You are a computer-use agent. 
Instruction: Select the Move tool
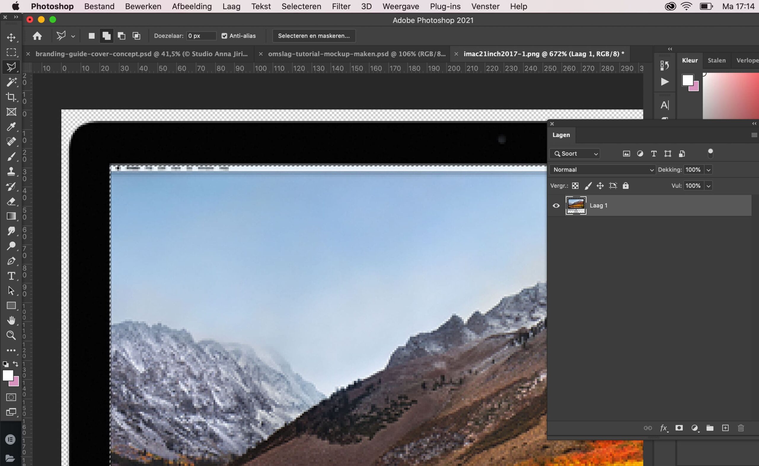11,37
